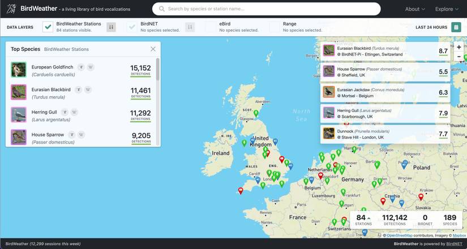Toggle the BirdNET layer checkbox
The height and width of the screenshot is (249, 467).
click(x=132, y=27)
